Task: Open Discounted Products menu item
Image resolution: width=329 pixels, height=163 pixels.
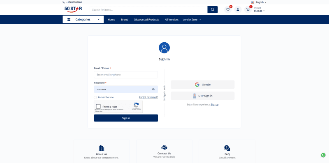Action: [146, 19]
